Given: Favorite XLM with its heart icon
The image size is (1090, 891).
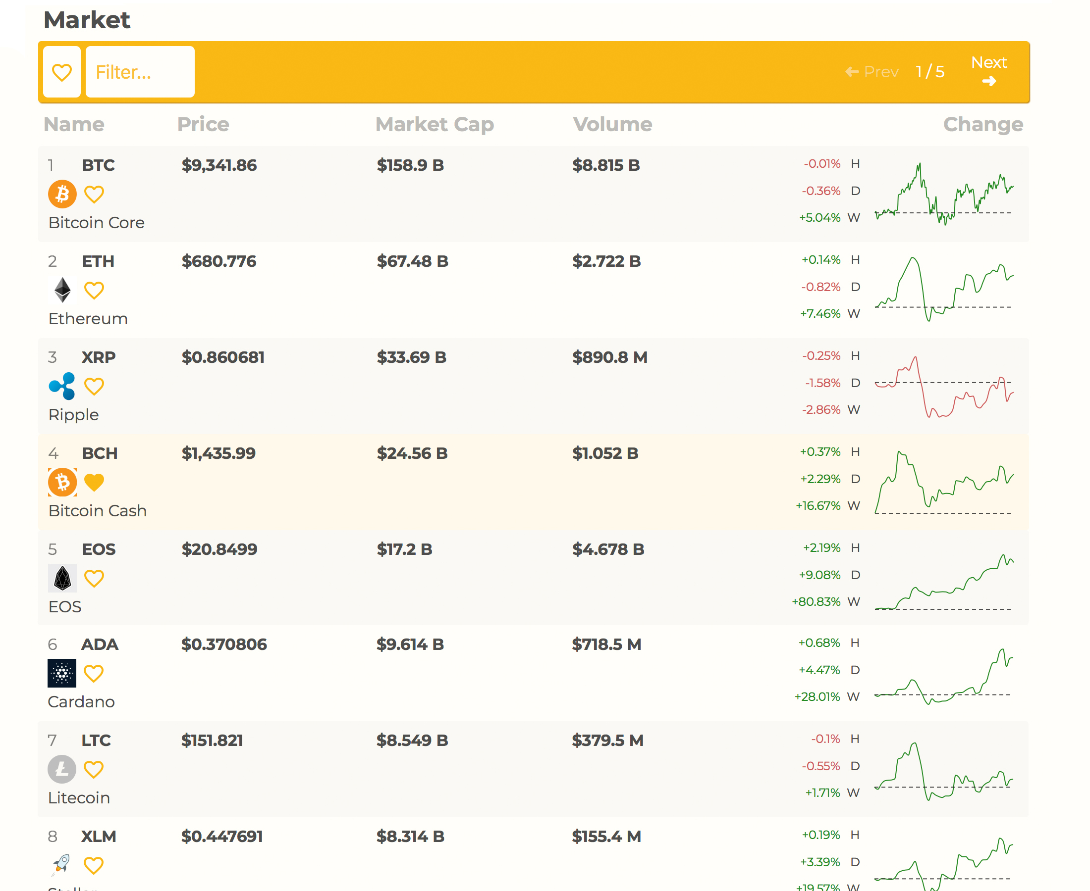Looking at the screenshot, I should click(94, 865).
